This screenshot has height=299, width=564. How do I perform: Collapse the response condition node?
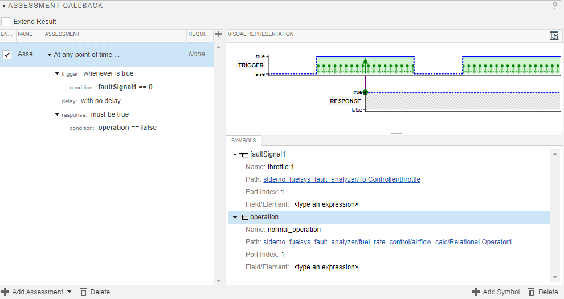point(57,114)
